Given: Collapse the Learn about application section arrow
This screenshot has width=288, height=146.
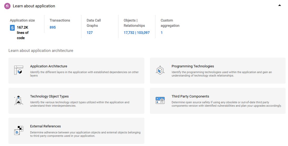Looking at the screenshot, I should tap(280, 5).
